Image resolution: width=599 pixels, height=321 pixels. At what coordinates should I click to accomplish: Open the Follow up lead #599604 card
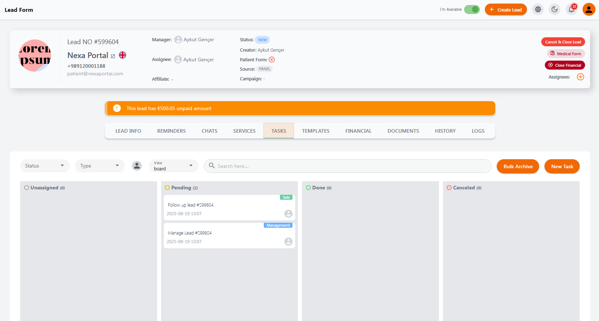coord(230,208)
